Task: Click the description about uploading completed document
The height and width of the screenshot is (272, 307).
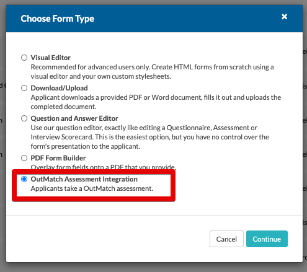Action: (x=156, y=102)
